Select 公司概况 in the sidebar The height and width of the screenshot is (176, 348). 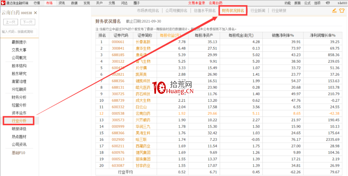pyautogui.click(x=19, y=58)
